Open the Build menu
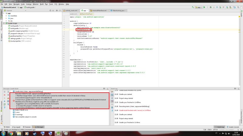 [x=42, y=4]
